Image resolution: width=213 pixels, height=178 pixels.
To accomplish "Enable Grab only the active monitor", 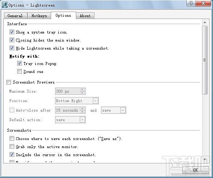I will tap(12, 147).
